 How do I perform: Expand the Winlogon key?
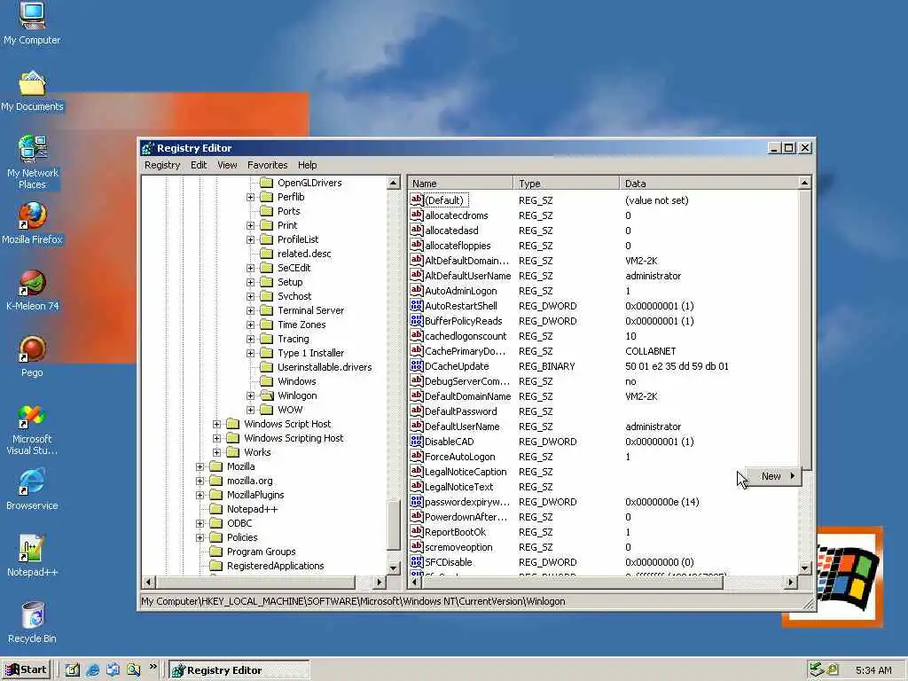pyautogui.click(x=250, y=395)
